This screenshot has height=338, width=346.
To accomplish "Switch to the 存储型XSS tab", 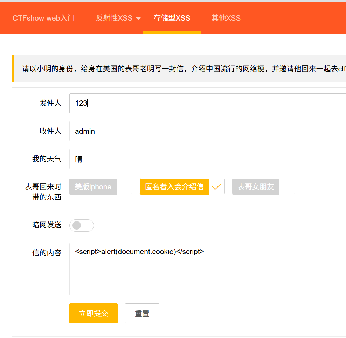I will click(x=172, y=18).
